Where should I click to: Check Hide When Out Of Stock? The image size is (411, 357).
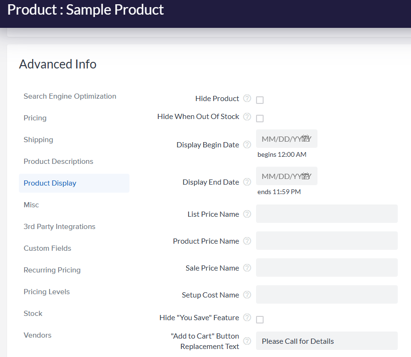(x=259, y=118)
